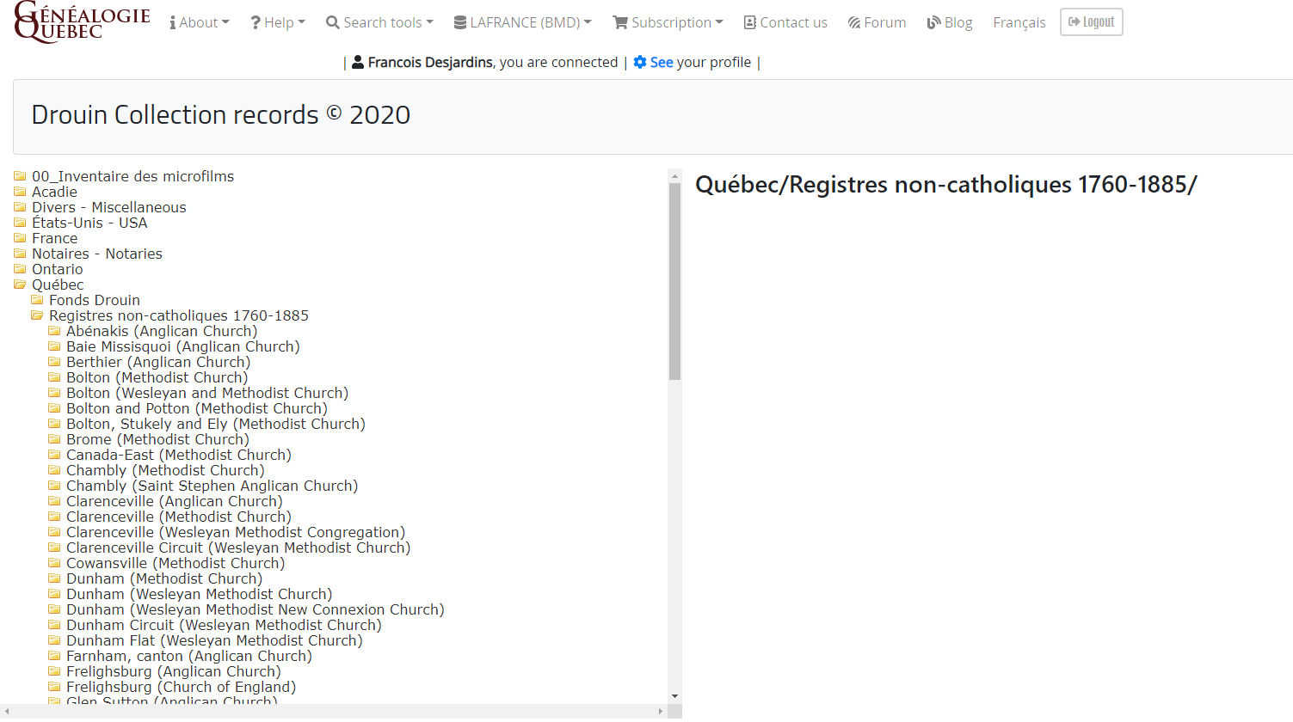Open Clarenceville (Methodist Church) entry
This screenshot has height=722, width=1293.
(x=178, y=517)
